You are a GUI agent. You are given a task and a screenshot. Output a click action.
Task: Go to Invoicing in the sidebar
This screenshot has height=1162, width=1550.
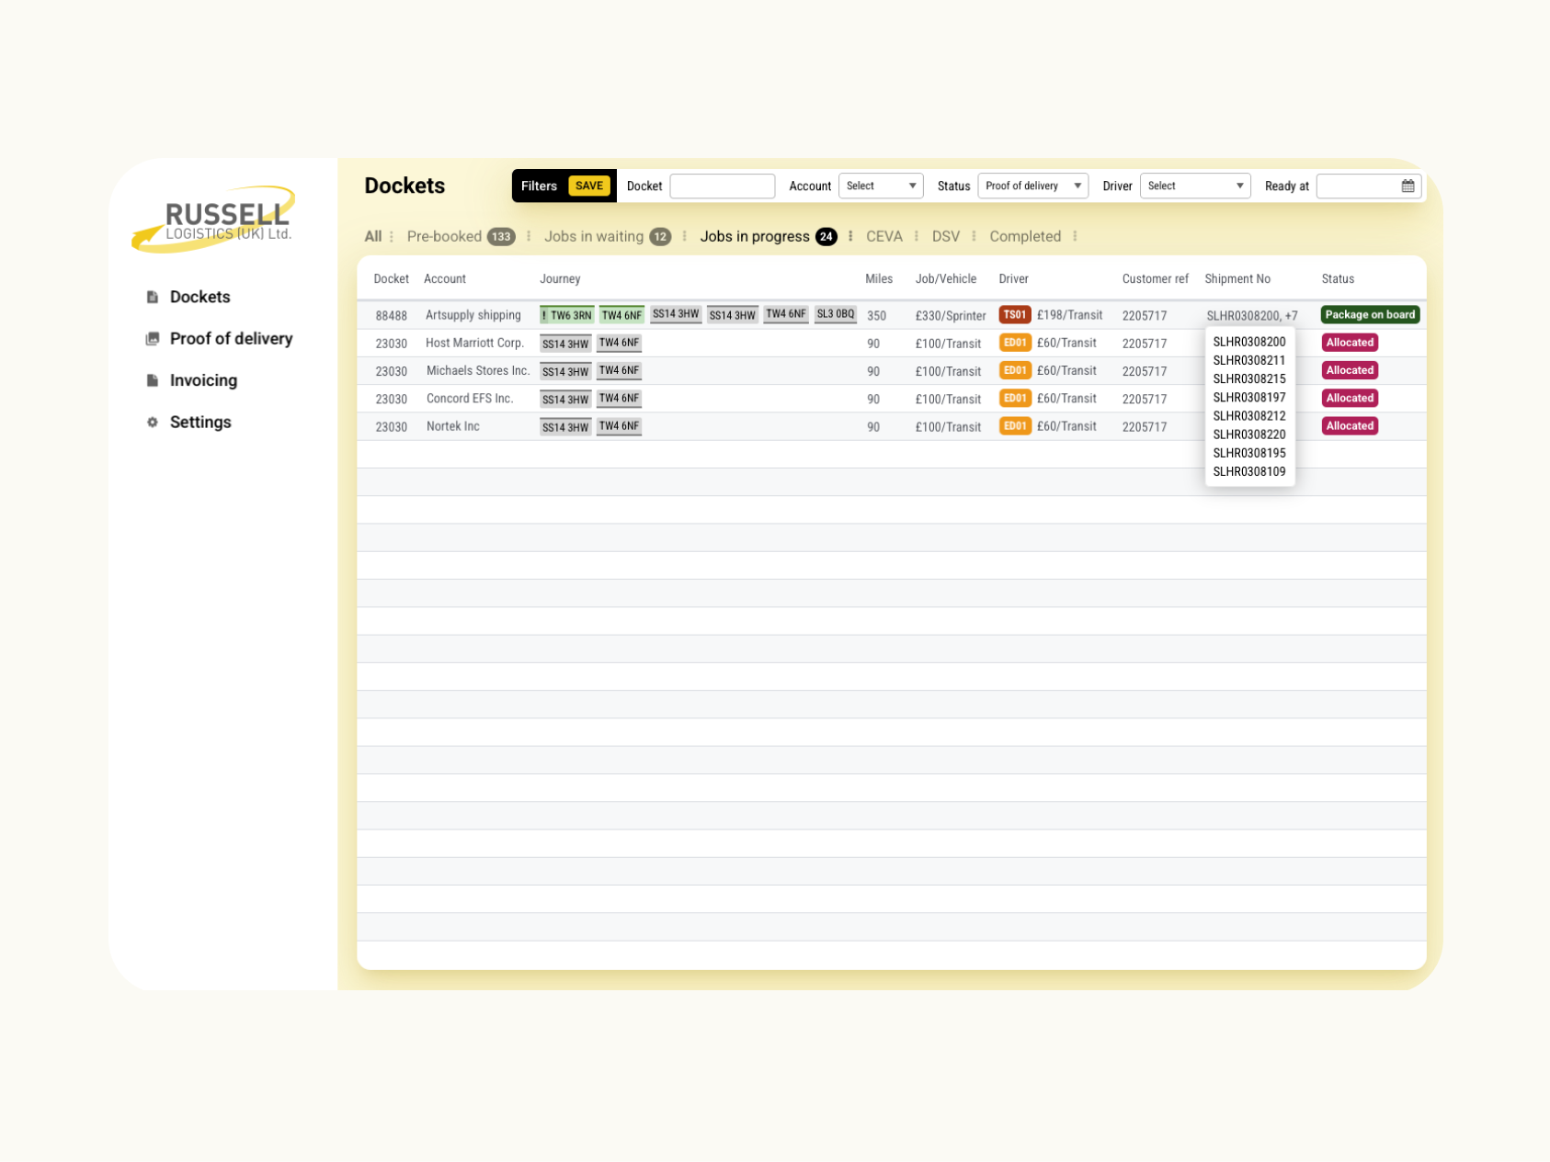point(203,380)
